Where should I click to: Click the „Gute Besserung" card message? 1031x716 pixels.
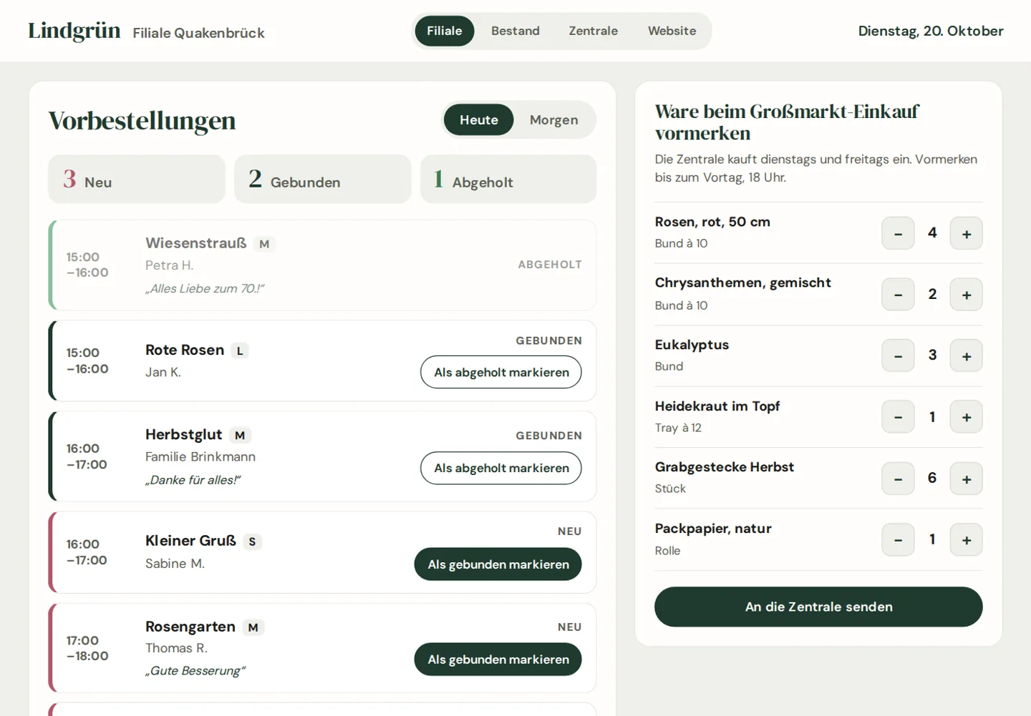tap(195, 671)
